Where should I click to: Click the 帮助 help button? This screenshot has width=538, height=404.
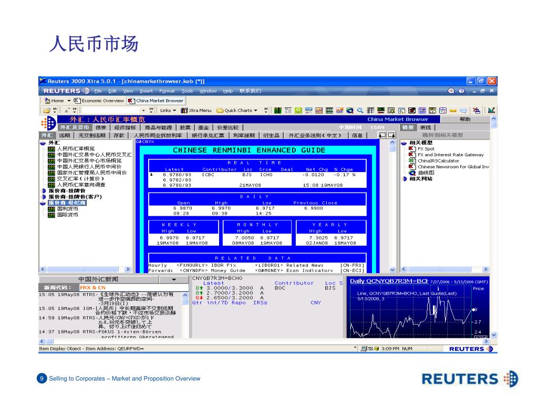tap(465, 119)
